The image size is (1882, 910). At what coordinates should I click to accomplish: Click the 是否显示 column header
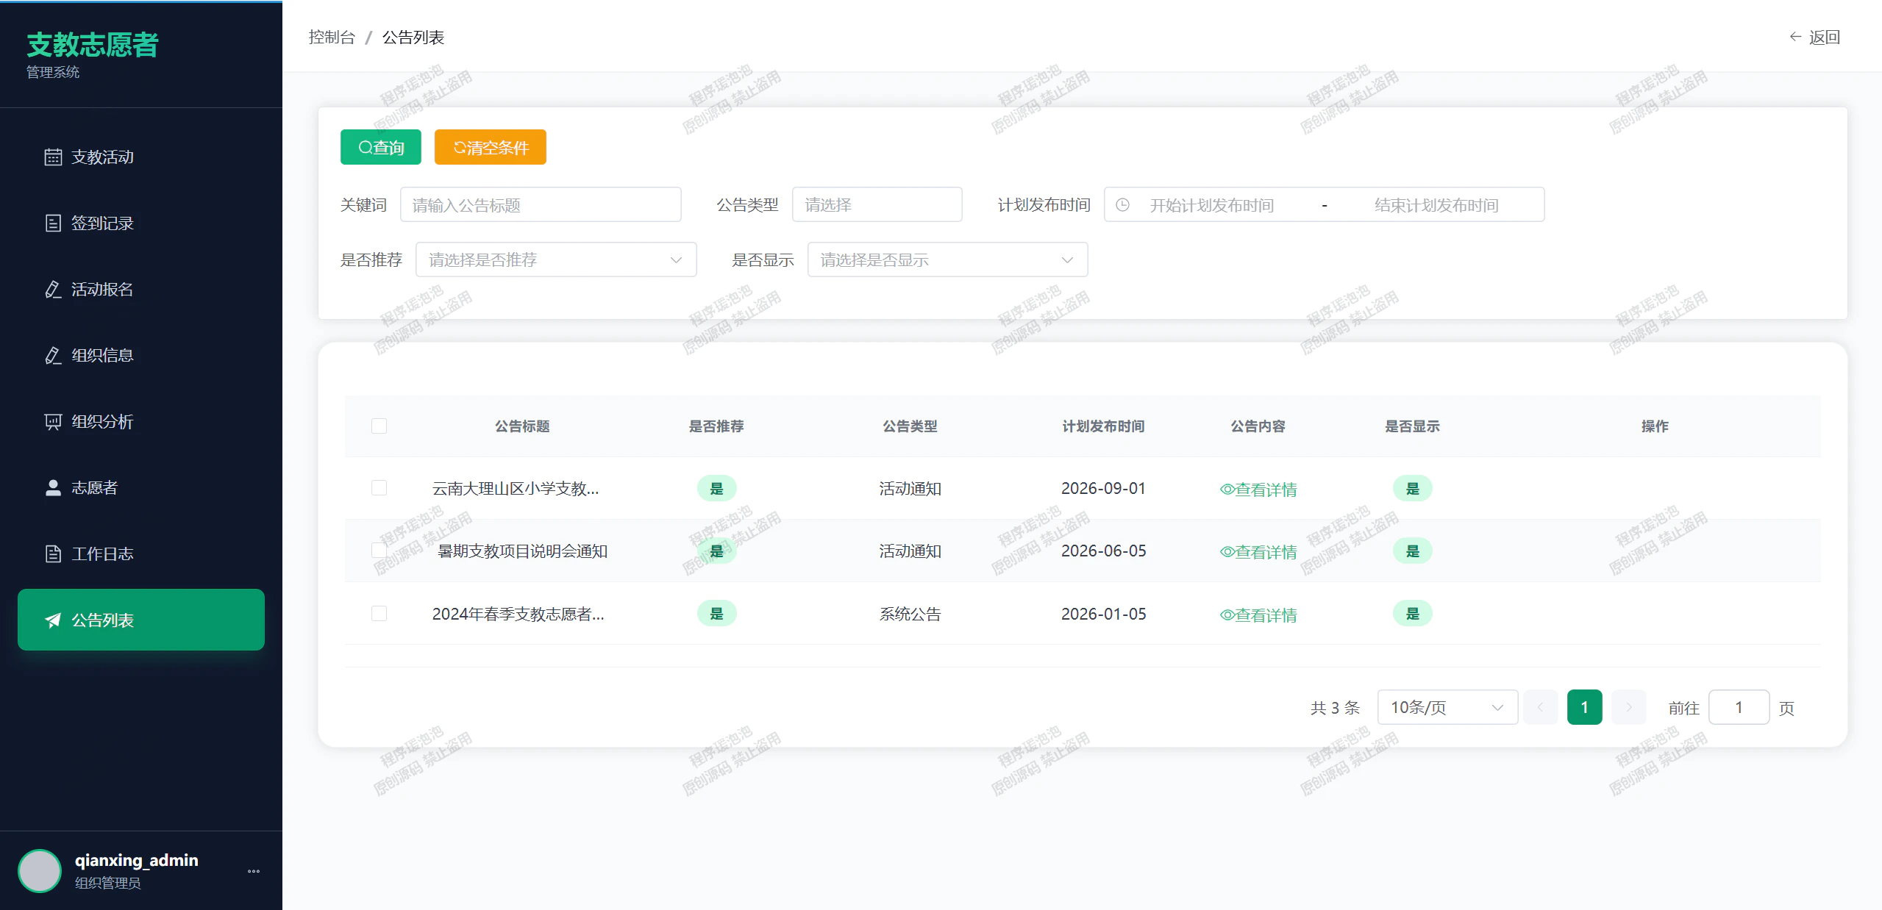point(1412,426)
